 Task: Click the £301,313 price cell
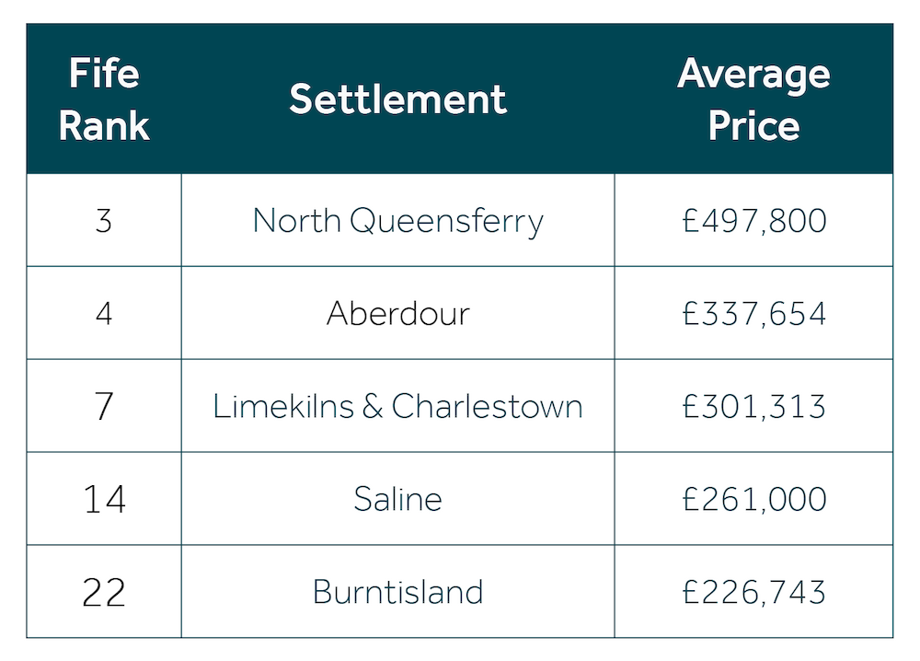coord(754,406)
